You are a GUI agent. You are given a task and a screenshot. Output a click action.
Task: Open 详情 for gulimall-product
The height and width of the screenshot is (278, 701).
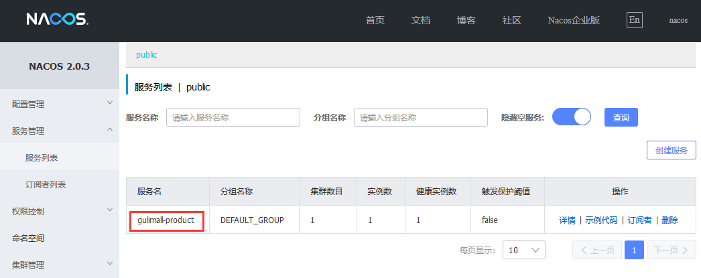point(568,220)
